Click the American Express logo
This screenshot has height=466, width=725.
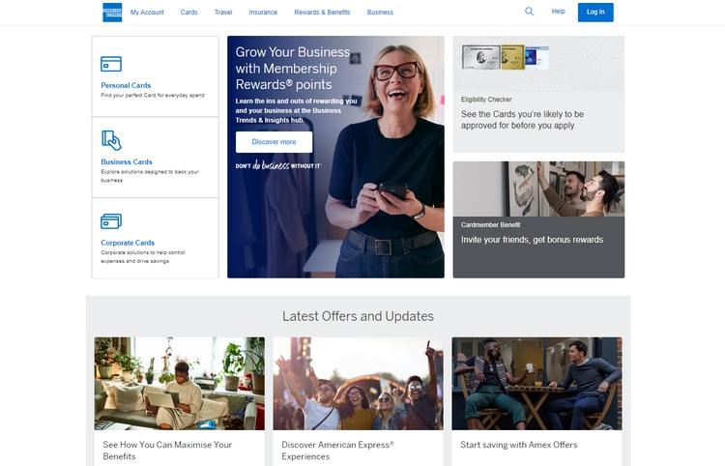click(112, 13)
